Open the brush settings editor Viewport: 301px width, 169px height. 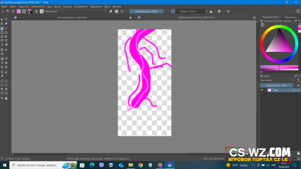point(36,11)
